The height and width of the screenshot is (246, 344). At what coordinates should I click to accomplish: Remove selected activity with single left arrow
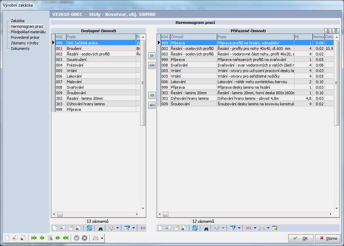tap(152, 95)
